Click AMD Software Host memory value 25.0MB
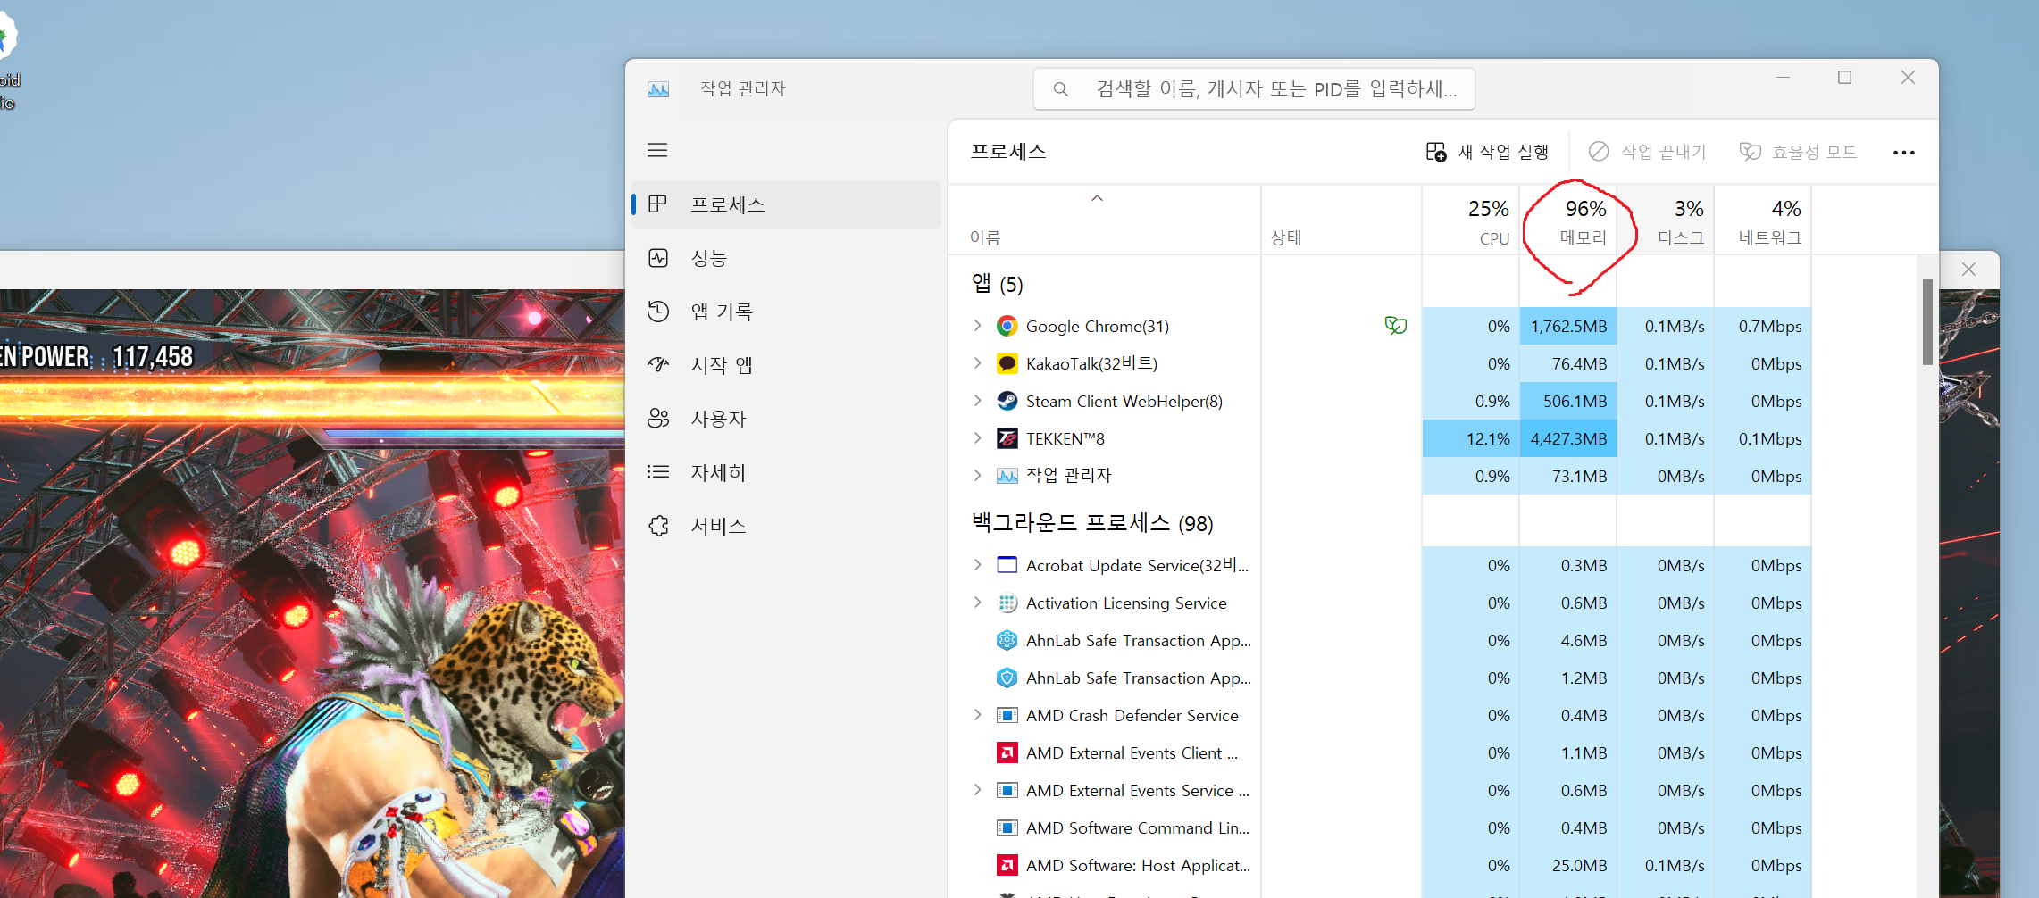The height and width of the screenshot is (898, 2039). point(1568,865)
